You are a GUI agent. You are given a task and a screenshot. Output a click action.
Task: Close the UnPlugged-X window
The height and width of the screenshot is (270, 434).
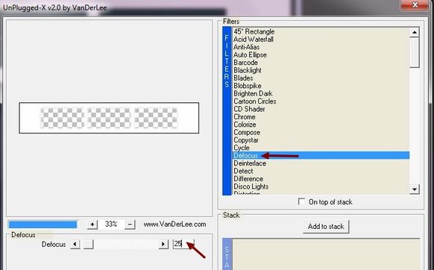415,4
